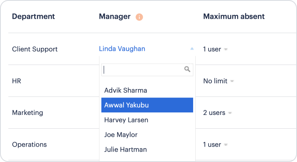Collapse the Linda Vaughan dropdown arrow
Viewport: 297px width, 162px height.
(192, 49)
